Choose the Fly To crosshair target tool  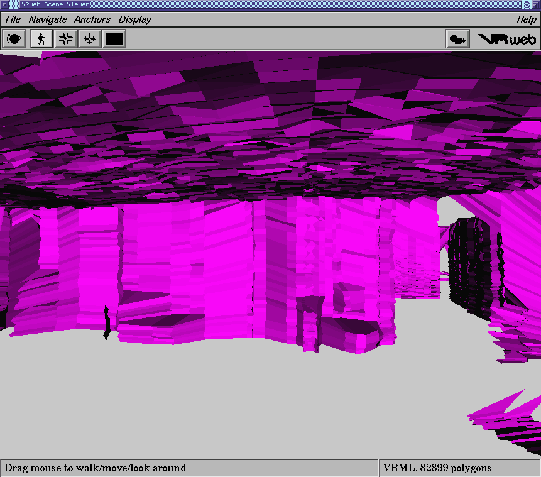point(90,39)
